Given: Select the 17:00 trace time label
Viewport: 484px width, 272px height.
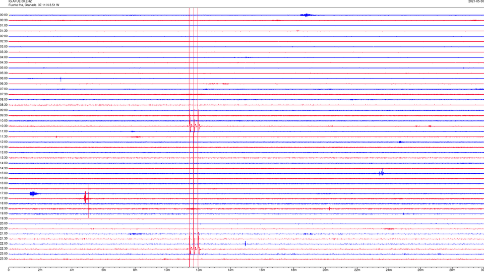Looking at the screenshot, I should 4,193.
